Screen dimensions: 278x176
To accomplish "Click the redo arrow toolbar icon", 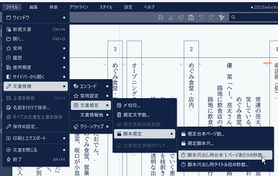I will [211, 17].
